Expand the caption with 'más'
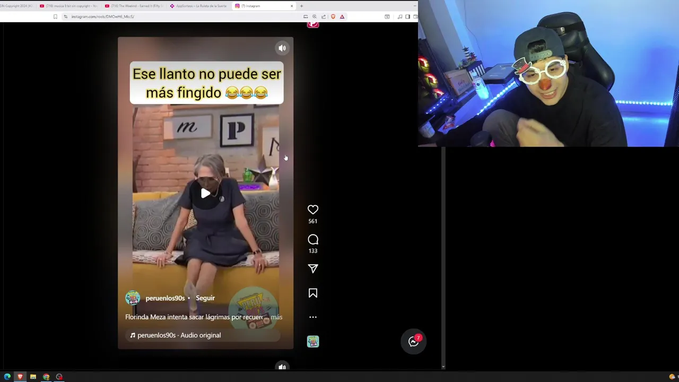679x382 pixels. 276,317
